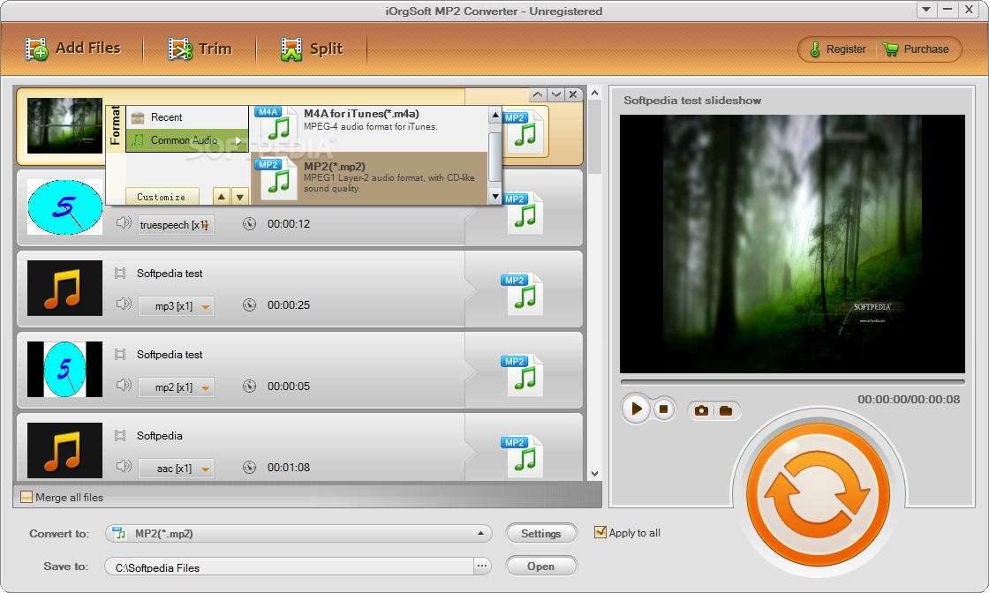Click speaker icon next to mp2 track
Viewport: 989px width, 593px height.
[x=124, y=385]
